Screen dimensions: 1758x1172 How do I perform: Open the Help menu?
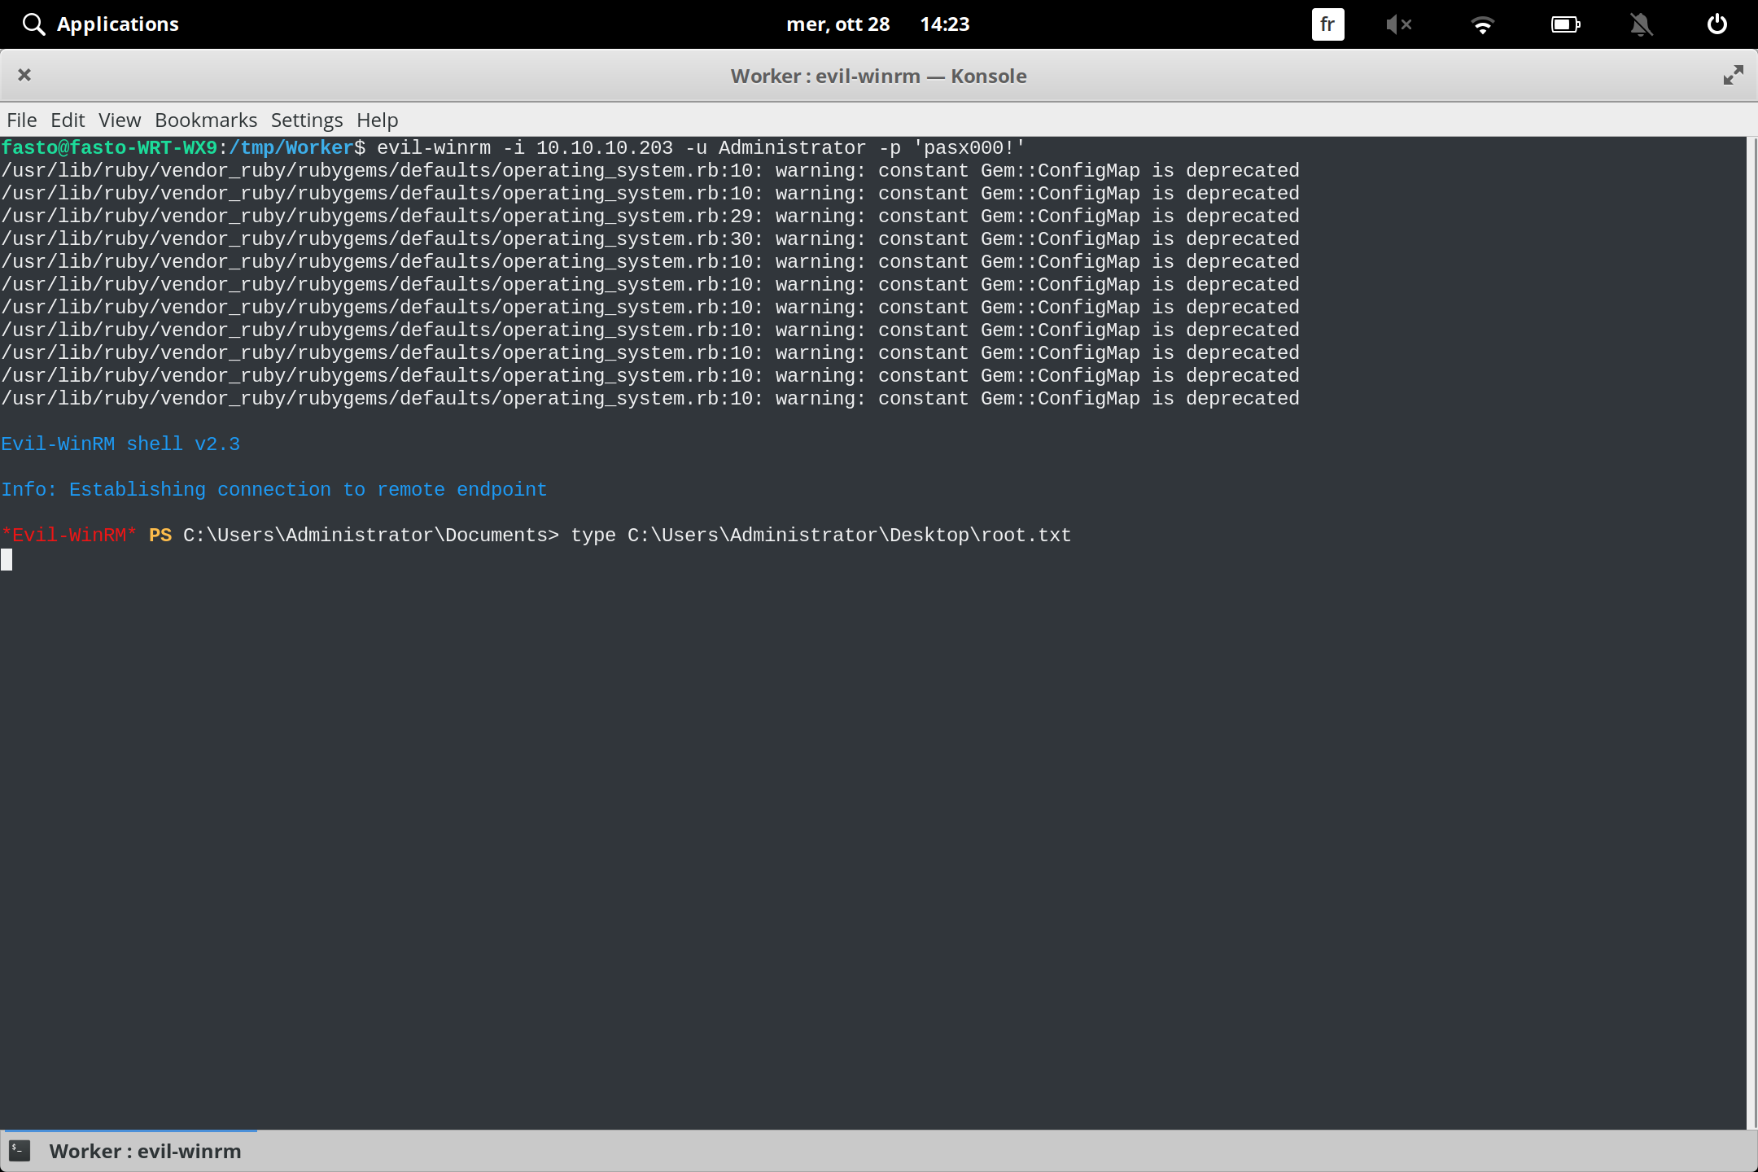376,120
